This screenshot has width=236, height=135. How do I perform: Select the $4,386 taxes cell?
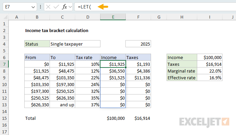(138, 71)
